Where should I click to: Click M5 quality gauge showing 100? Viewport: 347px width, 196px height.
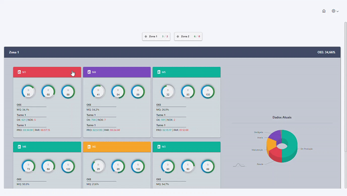click(208, 92)
